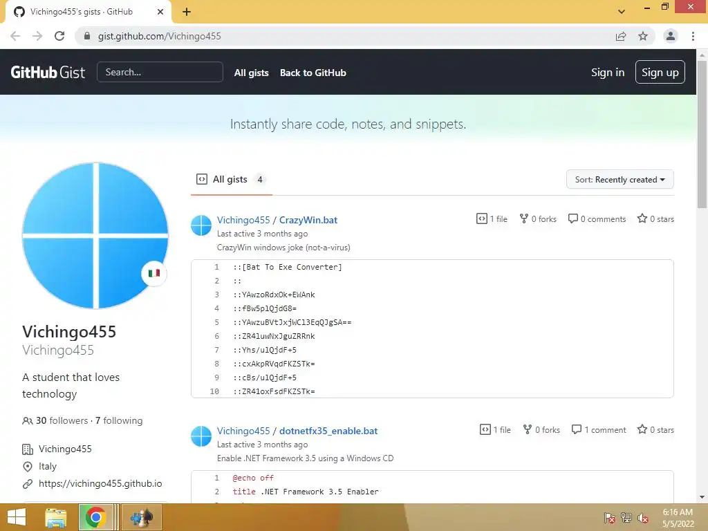The width and height of the screenshot is (708, 531).
Task: Open the Chrome three-dot menu
Action: point(693,36)
